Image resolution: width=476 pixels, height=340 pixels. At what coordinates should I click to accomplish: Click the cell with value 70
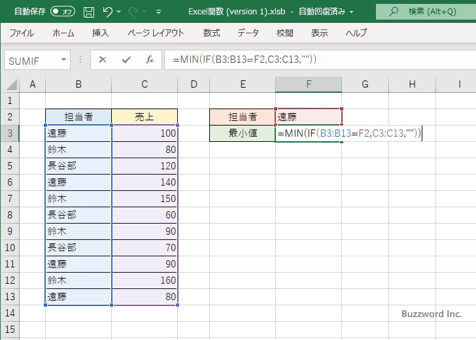tap(144, 248)
